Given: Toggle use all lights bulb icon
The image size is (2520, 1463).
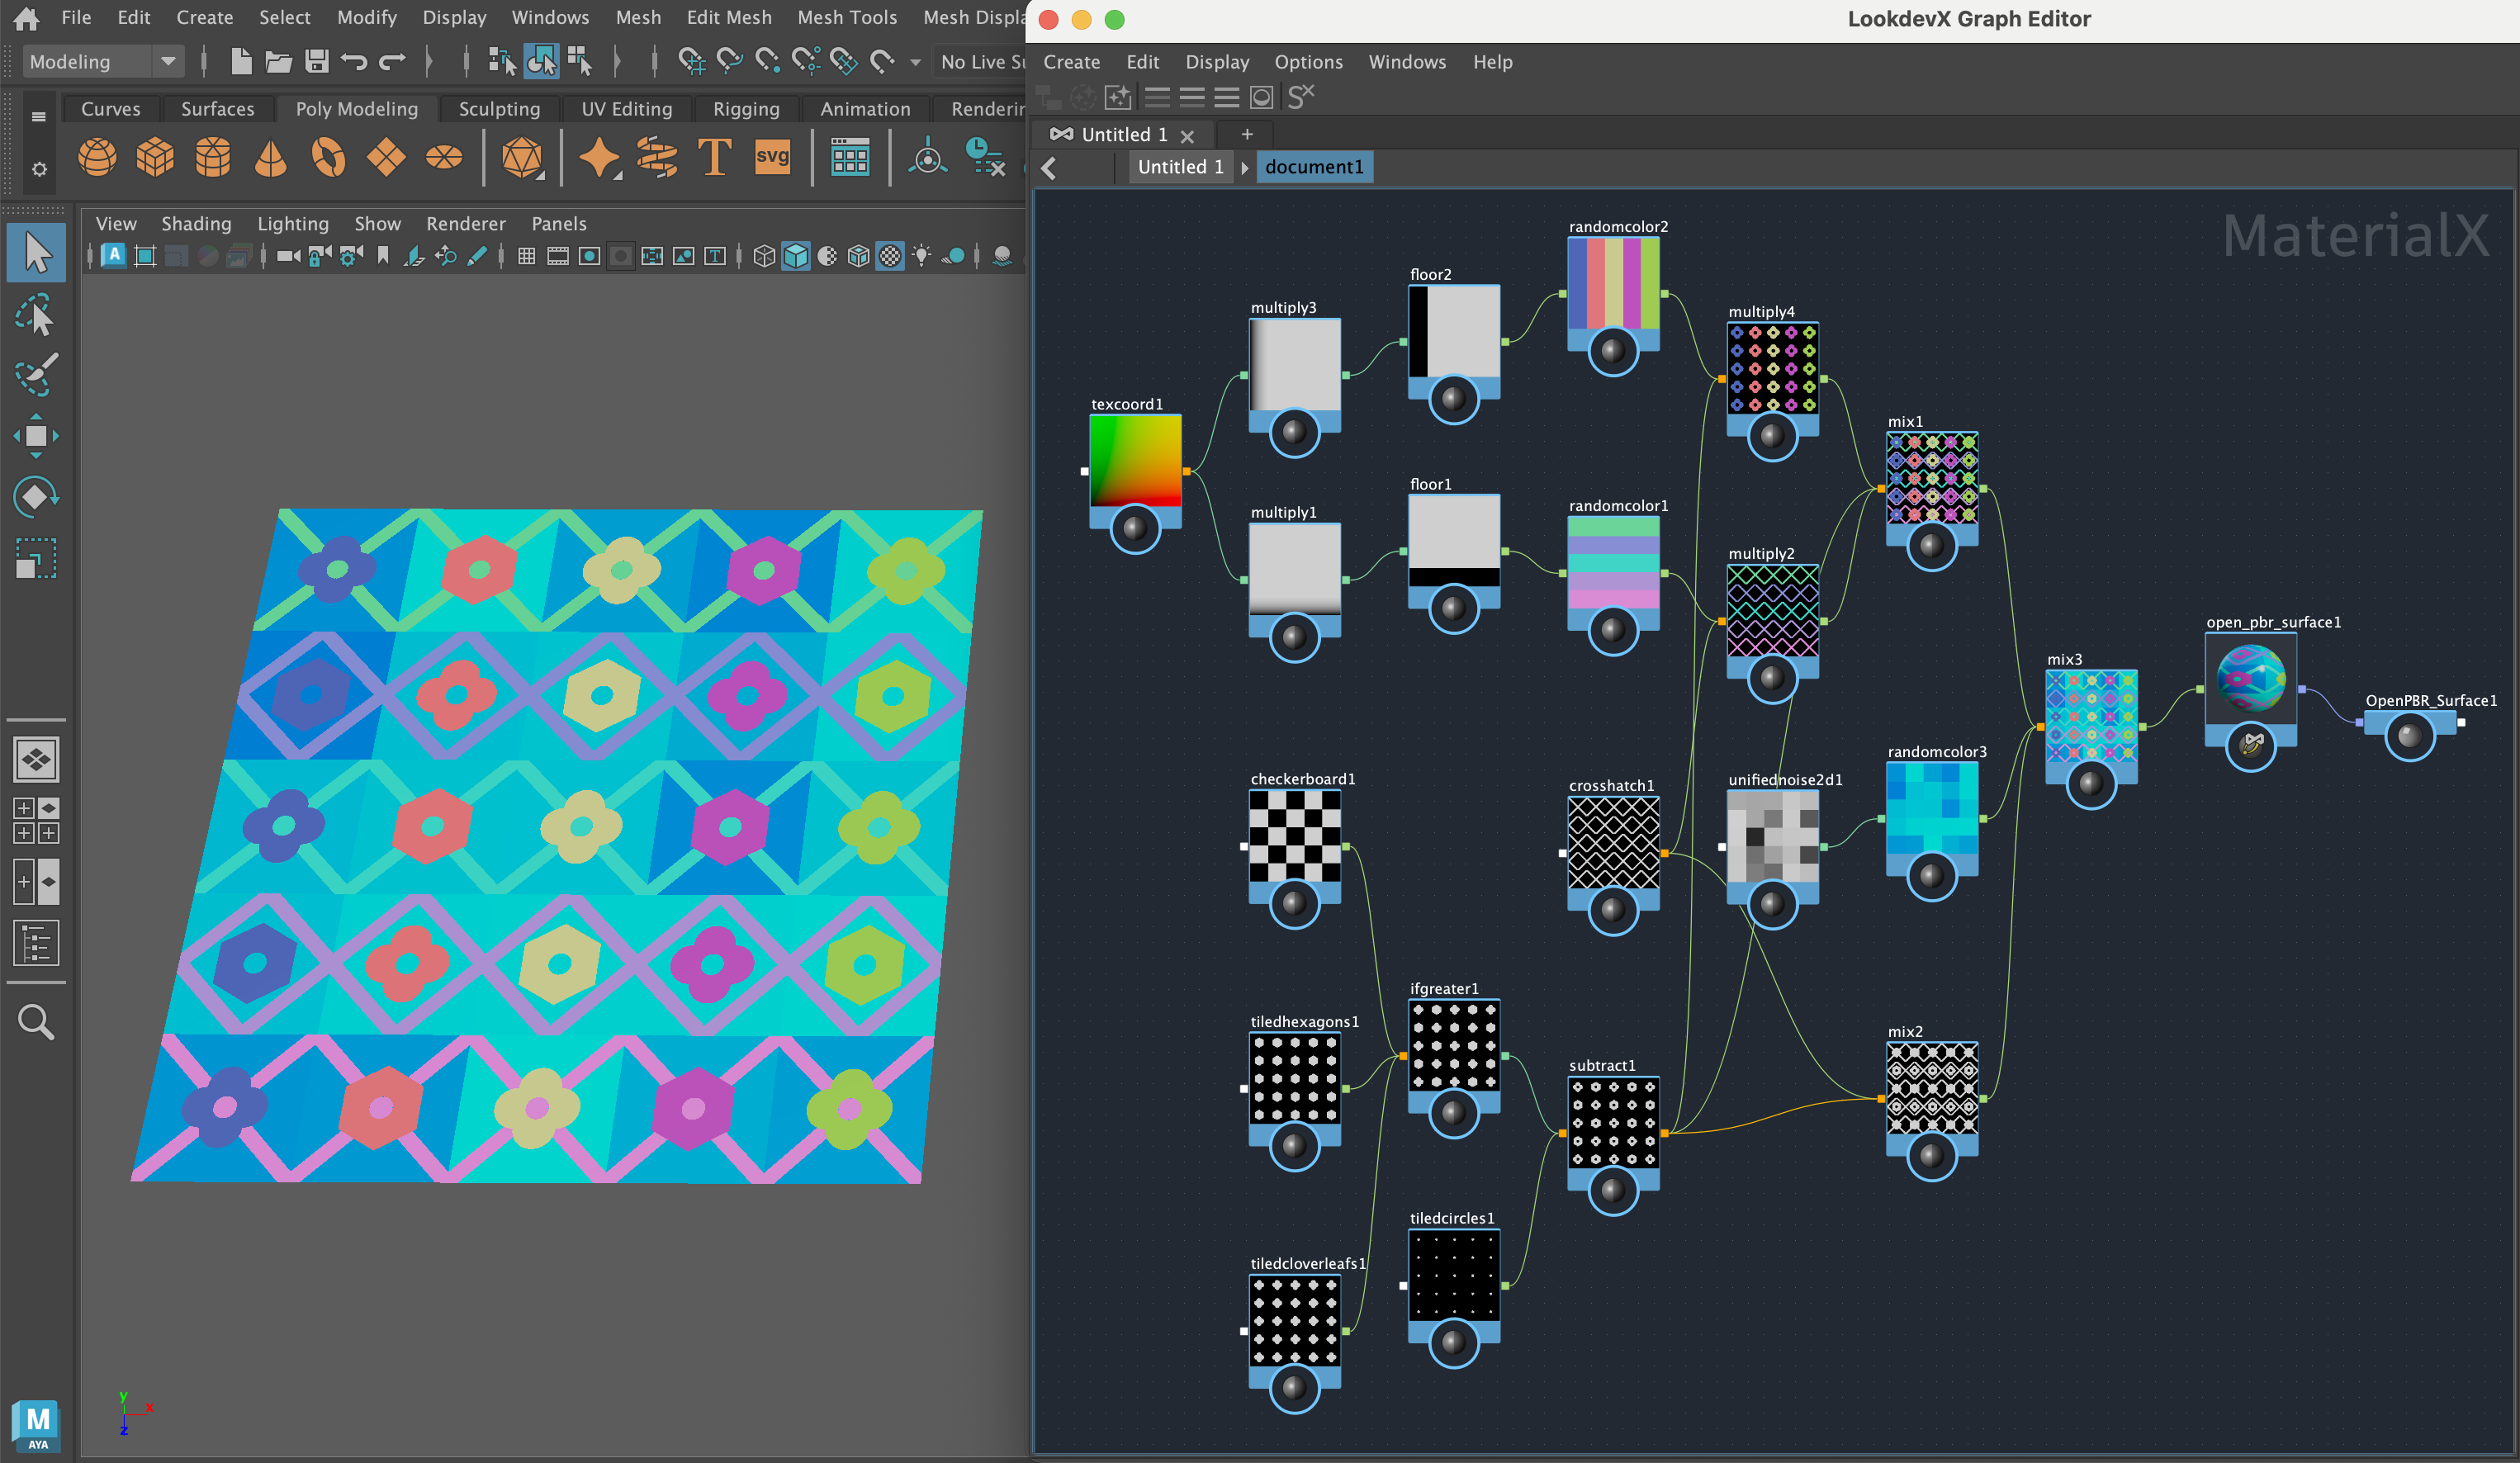Looking at the screenshot, I should coord(921,256).
